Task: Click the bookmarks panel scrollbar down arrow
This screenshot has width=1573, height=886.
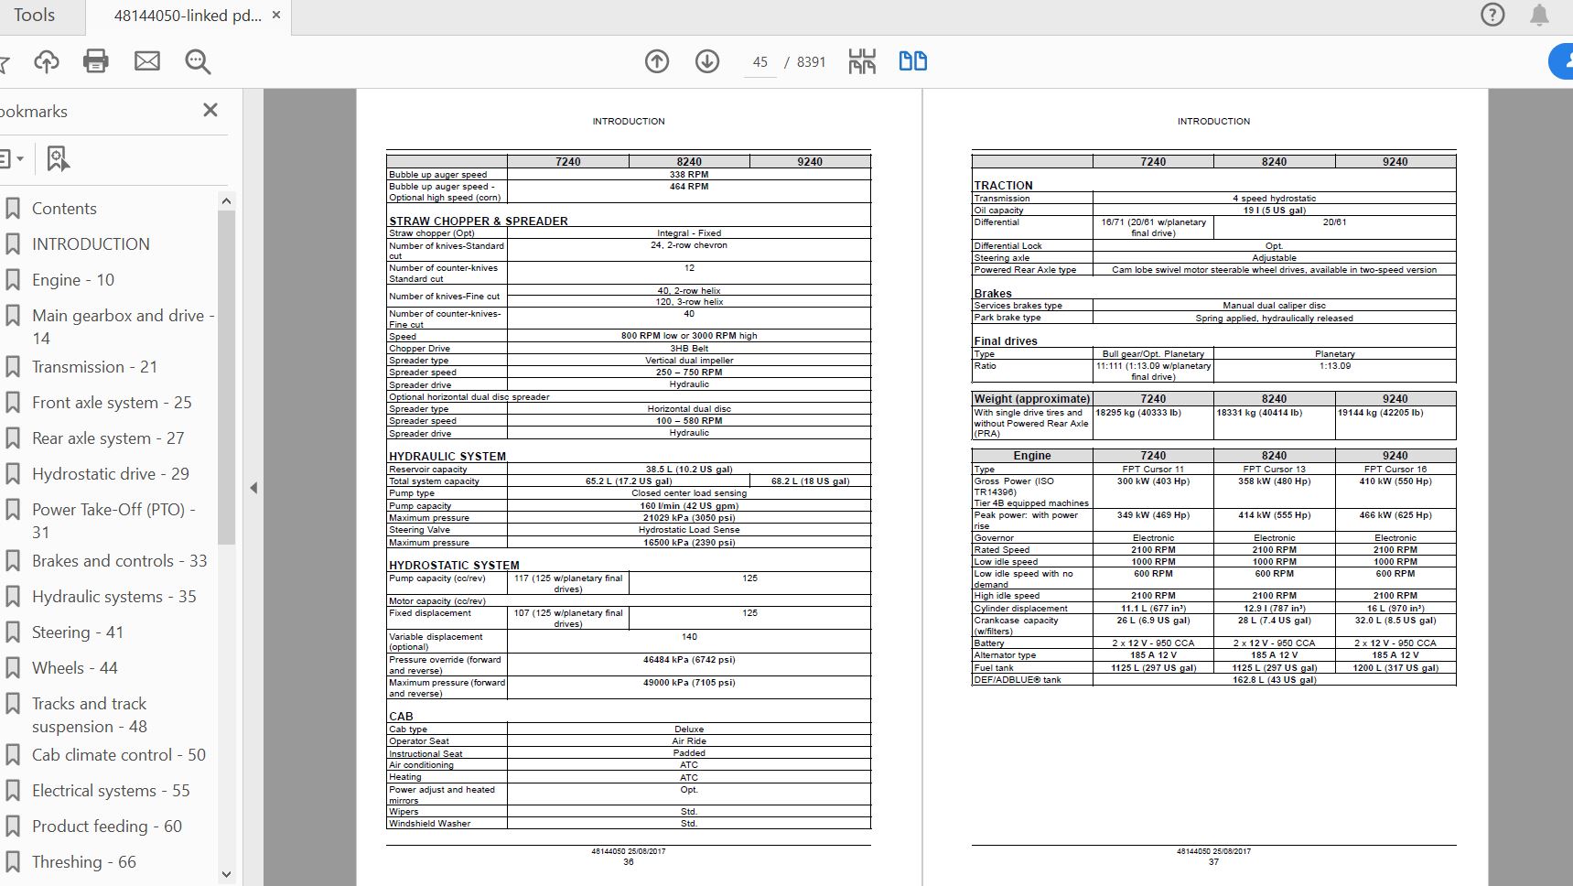Action: pyautogui.click(x=226, y=874)
